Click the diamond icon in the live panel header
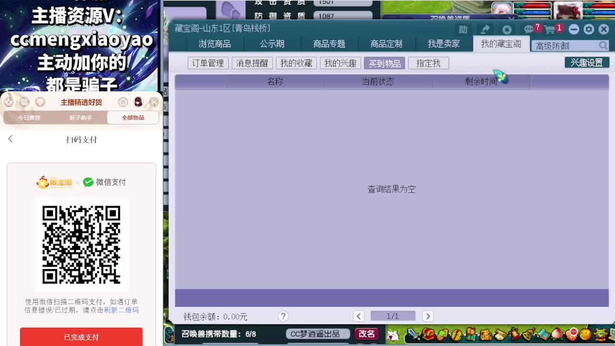615x346 pixels. pyautogui.click(x=40, y=102)
